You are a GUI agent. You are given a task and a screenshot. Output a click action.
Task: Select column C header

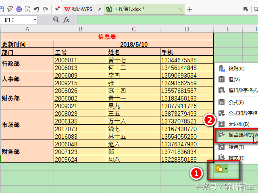133,29
